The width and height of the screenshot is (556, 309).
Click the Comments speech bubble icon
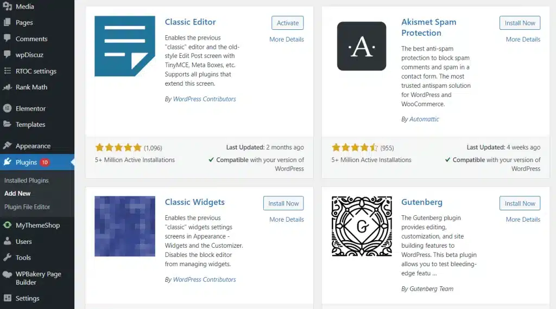pyautogui.click(x=7, y=38)
